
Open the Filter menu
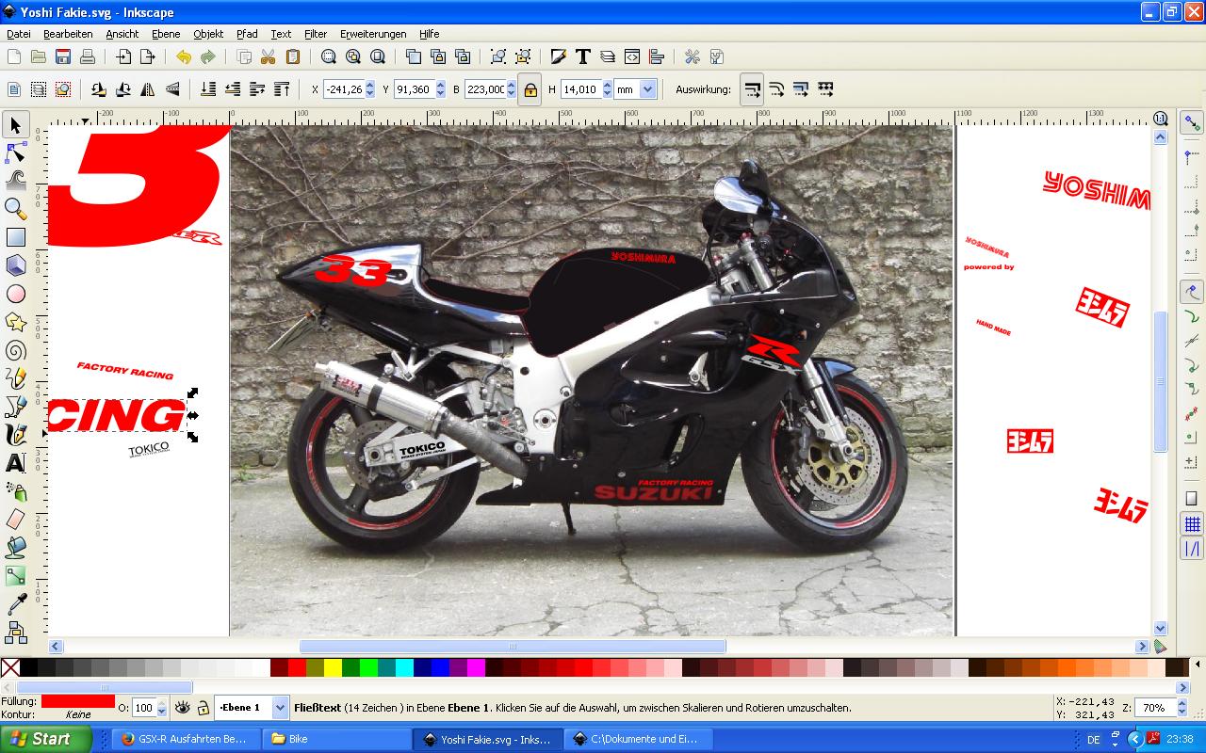pos(316,34)
